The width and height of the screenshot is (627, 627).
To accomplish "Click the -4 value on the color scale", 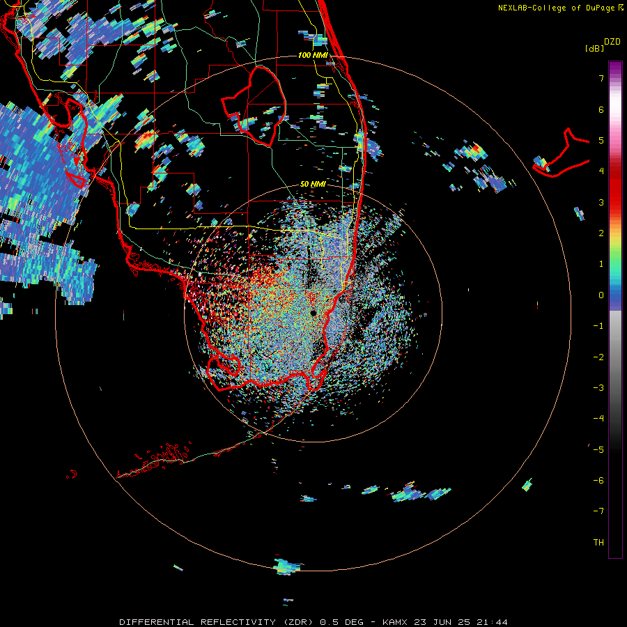I will tap(598, 419).
